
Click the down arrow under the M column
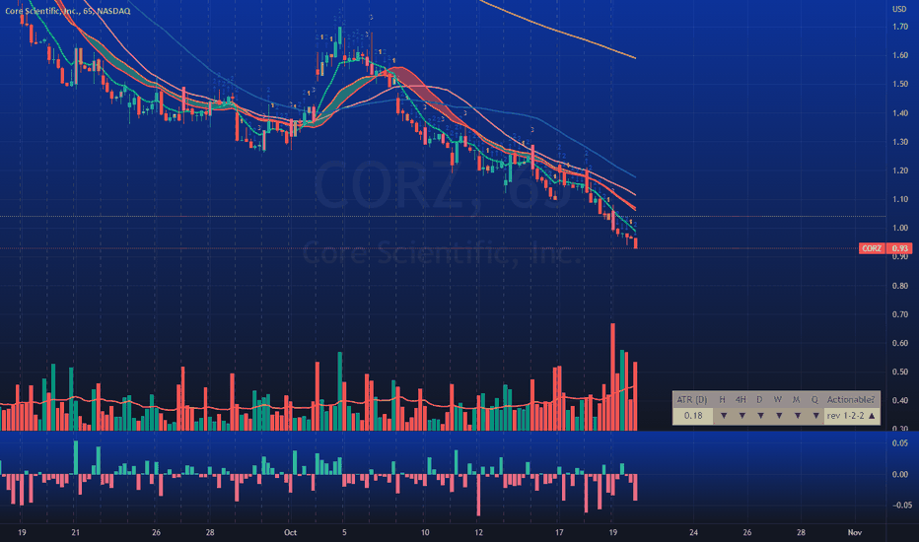tap(797, 416)
